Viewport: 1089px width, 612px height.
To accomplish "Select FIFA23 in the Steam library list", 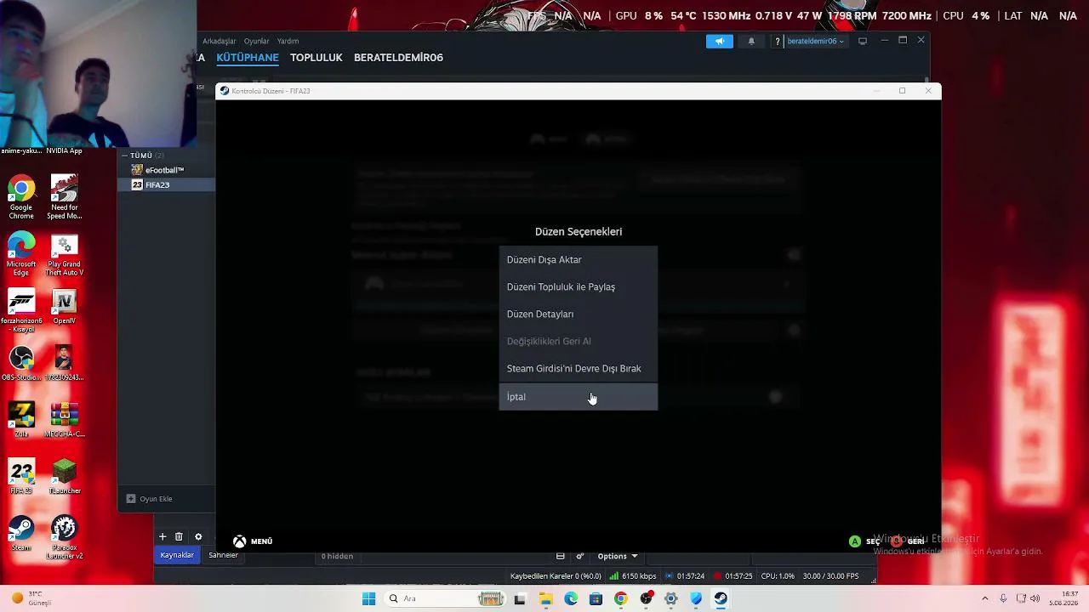I will click(166, 184).
